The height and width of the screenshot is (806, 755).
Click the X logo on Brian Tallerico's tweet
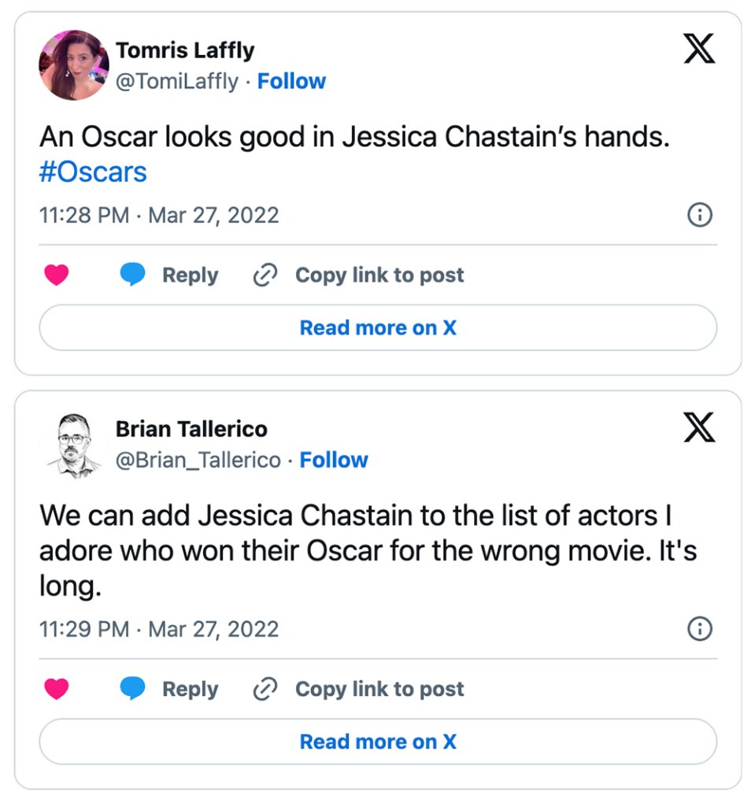[699, 427]
